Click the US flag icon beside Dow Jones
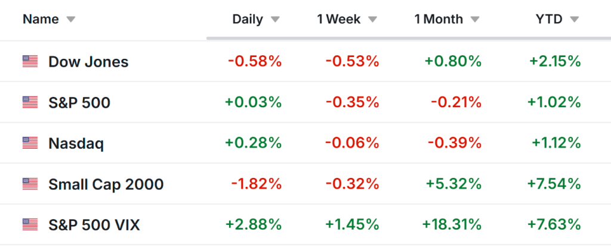The width and height of the screenshot is (611, 247). click(x=30, y=61)
